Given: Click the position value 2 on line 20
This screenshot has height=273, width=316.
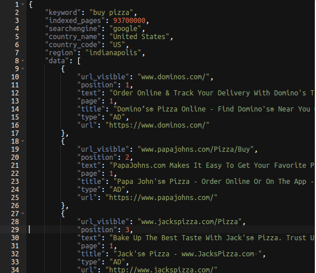Looking at the screenshot, I should [127, 157].
